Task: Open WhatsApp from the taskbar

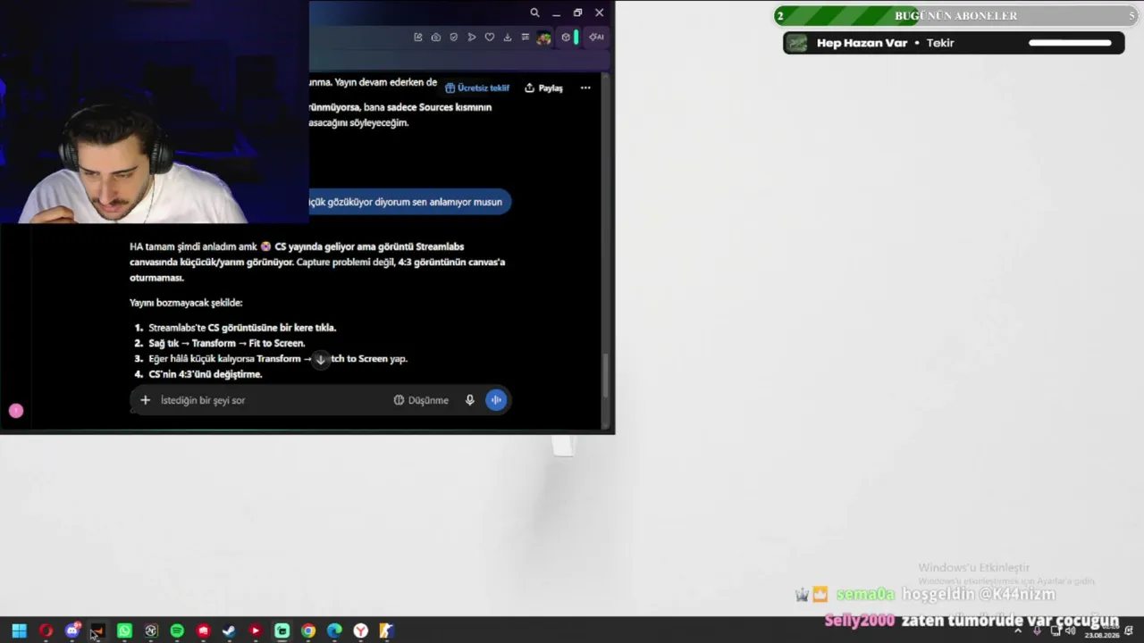Action: click(x=124, y=630)
